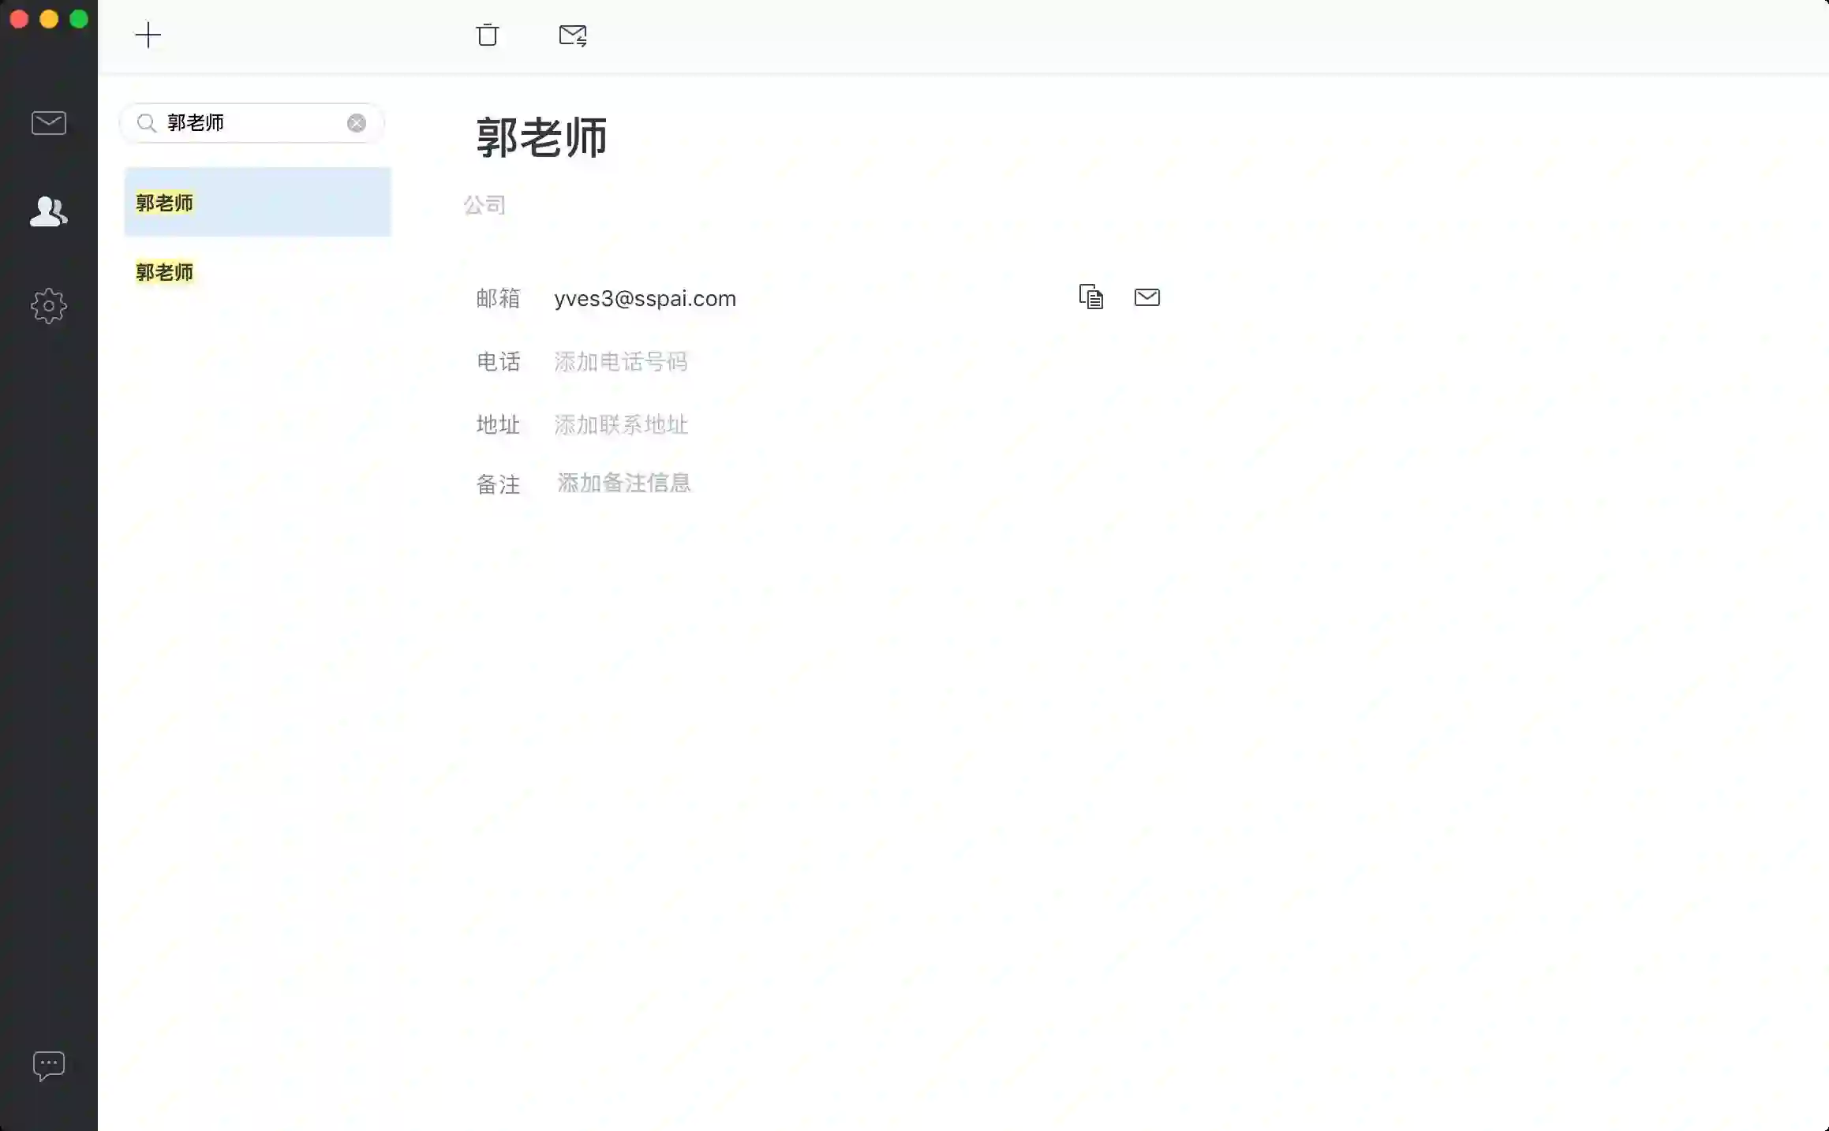Click the 添加备注信息 notes field
Image resolution: width=1829 pixels, height=1131 pixels.
pyautogui.click(x=623, y=483)
